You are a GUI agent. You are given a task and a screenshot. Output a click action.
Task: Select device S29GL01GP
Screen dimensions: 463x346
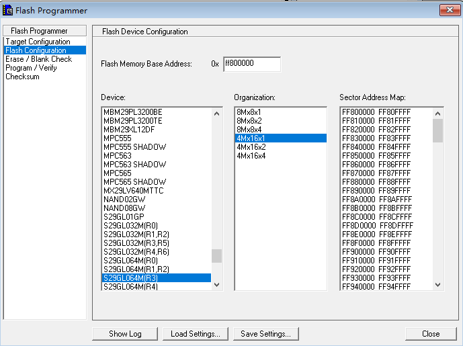point(157,217)
